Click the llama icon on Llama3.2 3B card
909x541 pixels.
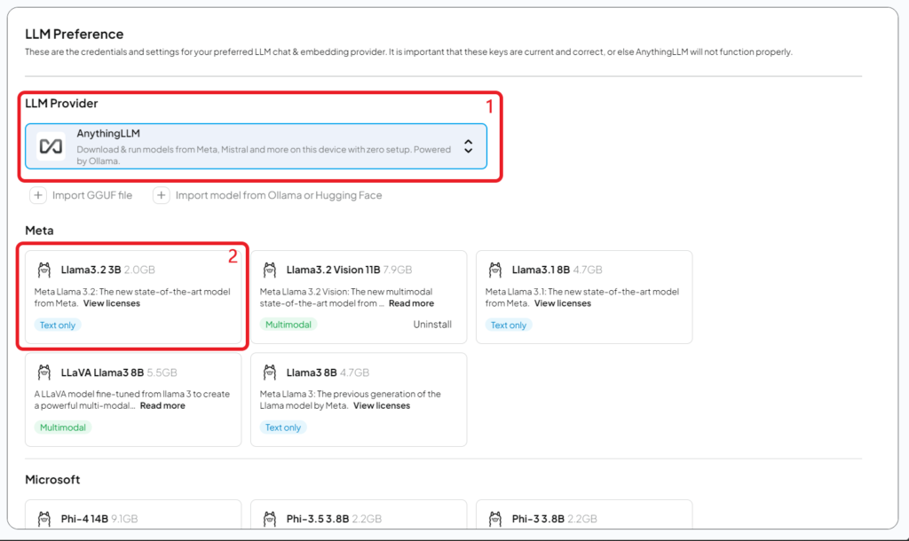coord(44,270)
